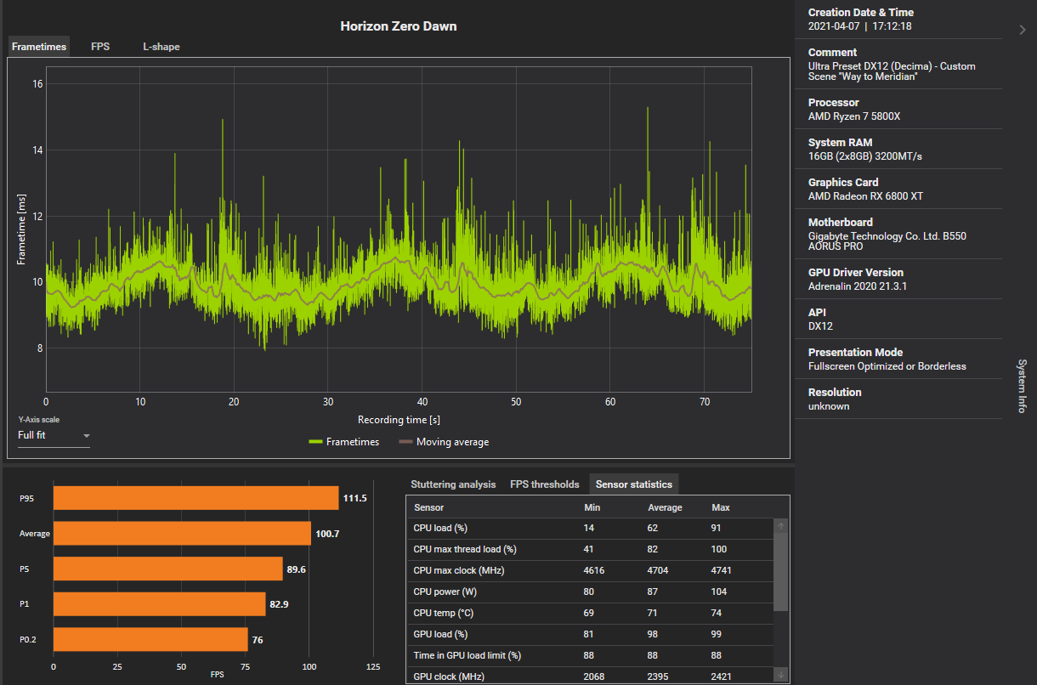Click the Recording time [s] axis label
This screenshot has height=685, width=1037.
tap(399, 420)
